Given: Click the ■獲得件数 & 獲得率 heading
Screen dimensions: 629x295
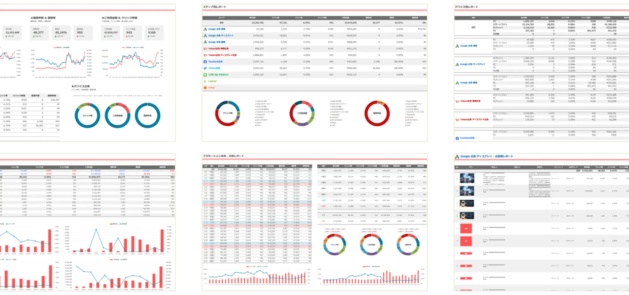Looking at the screenshot, I should [43, 18].
